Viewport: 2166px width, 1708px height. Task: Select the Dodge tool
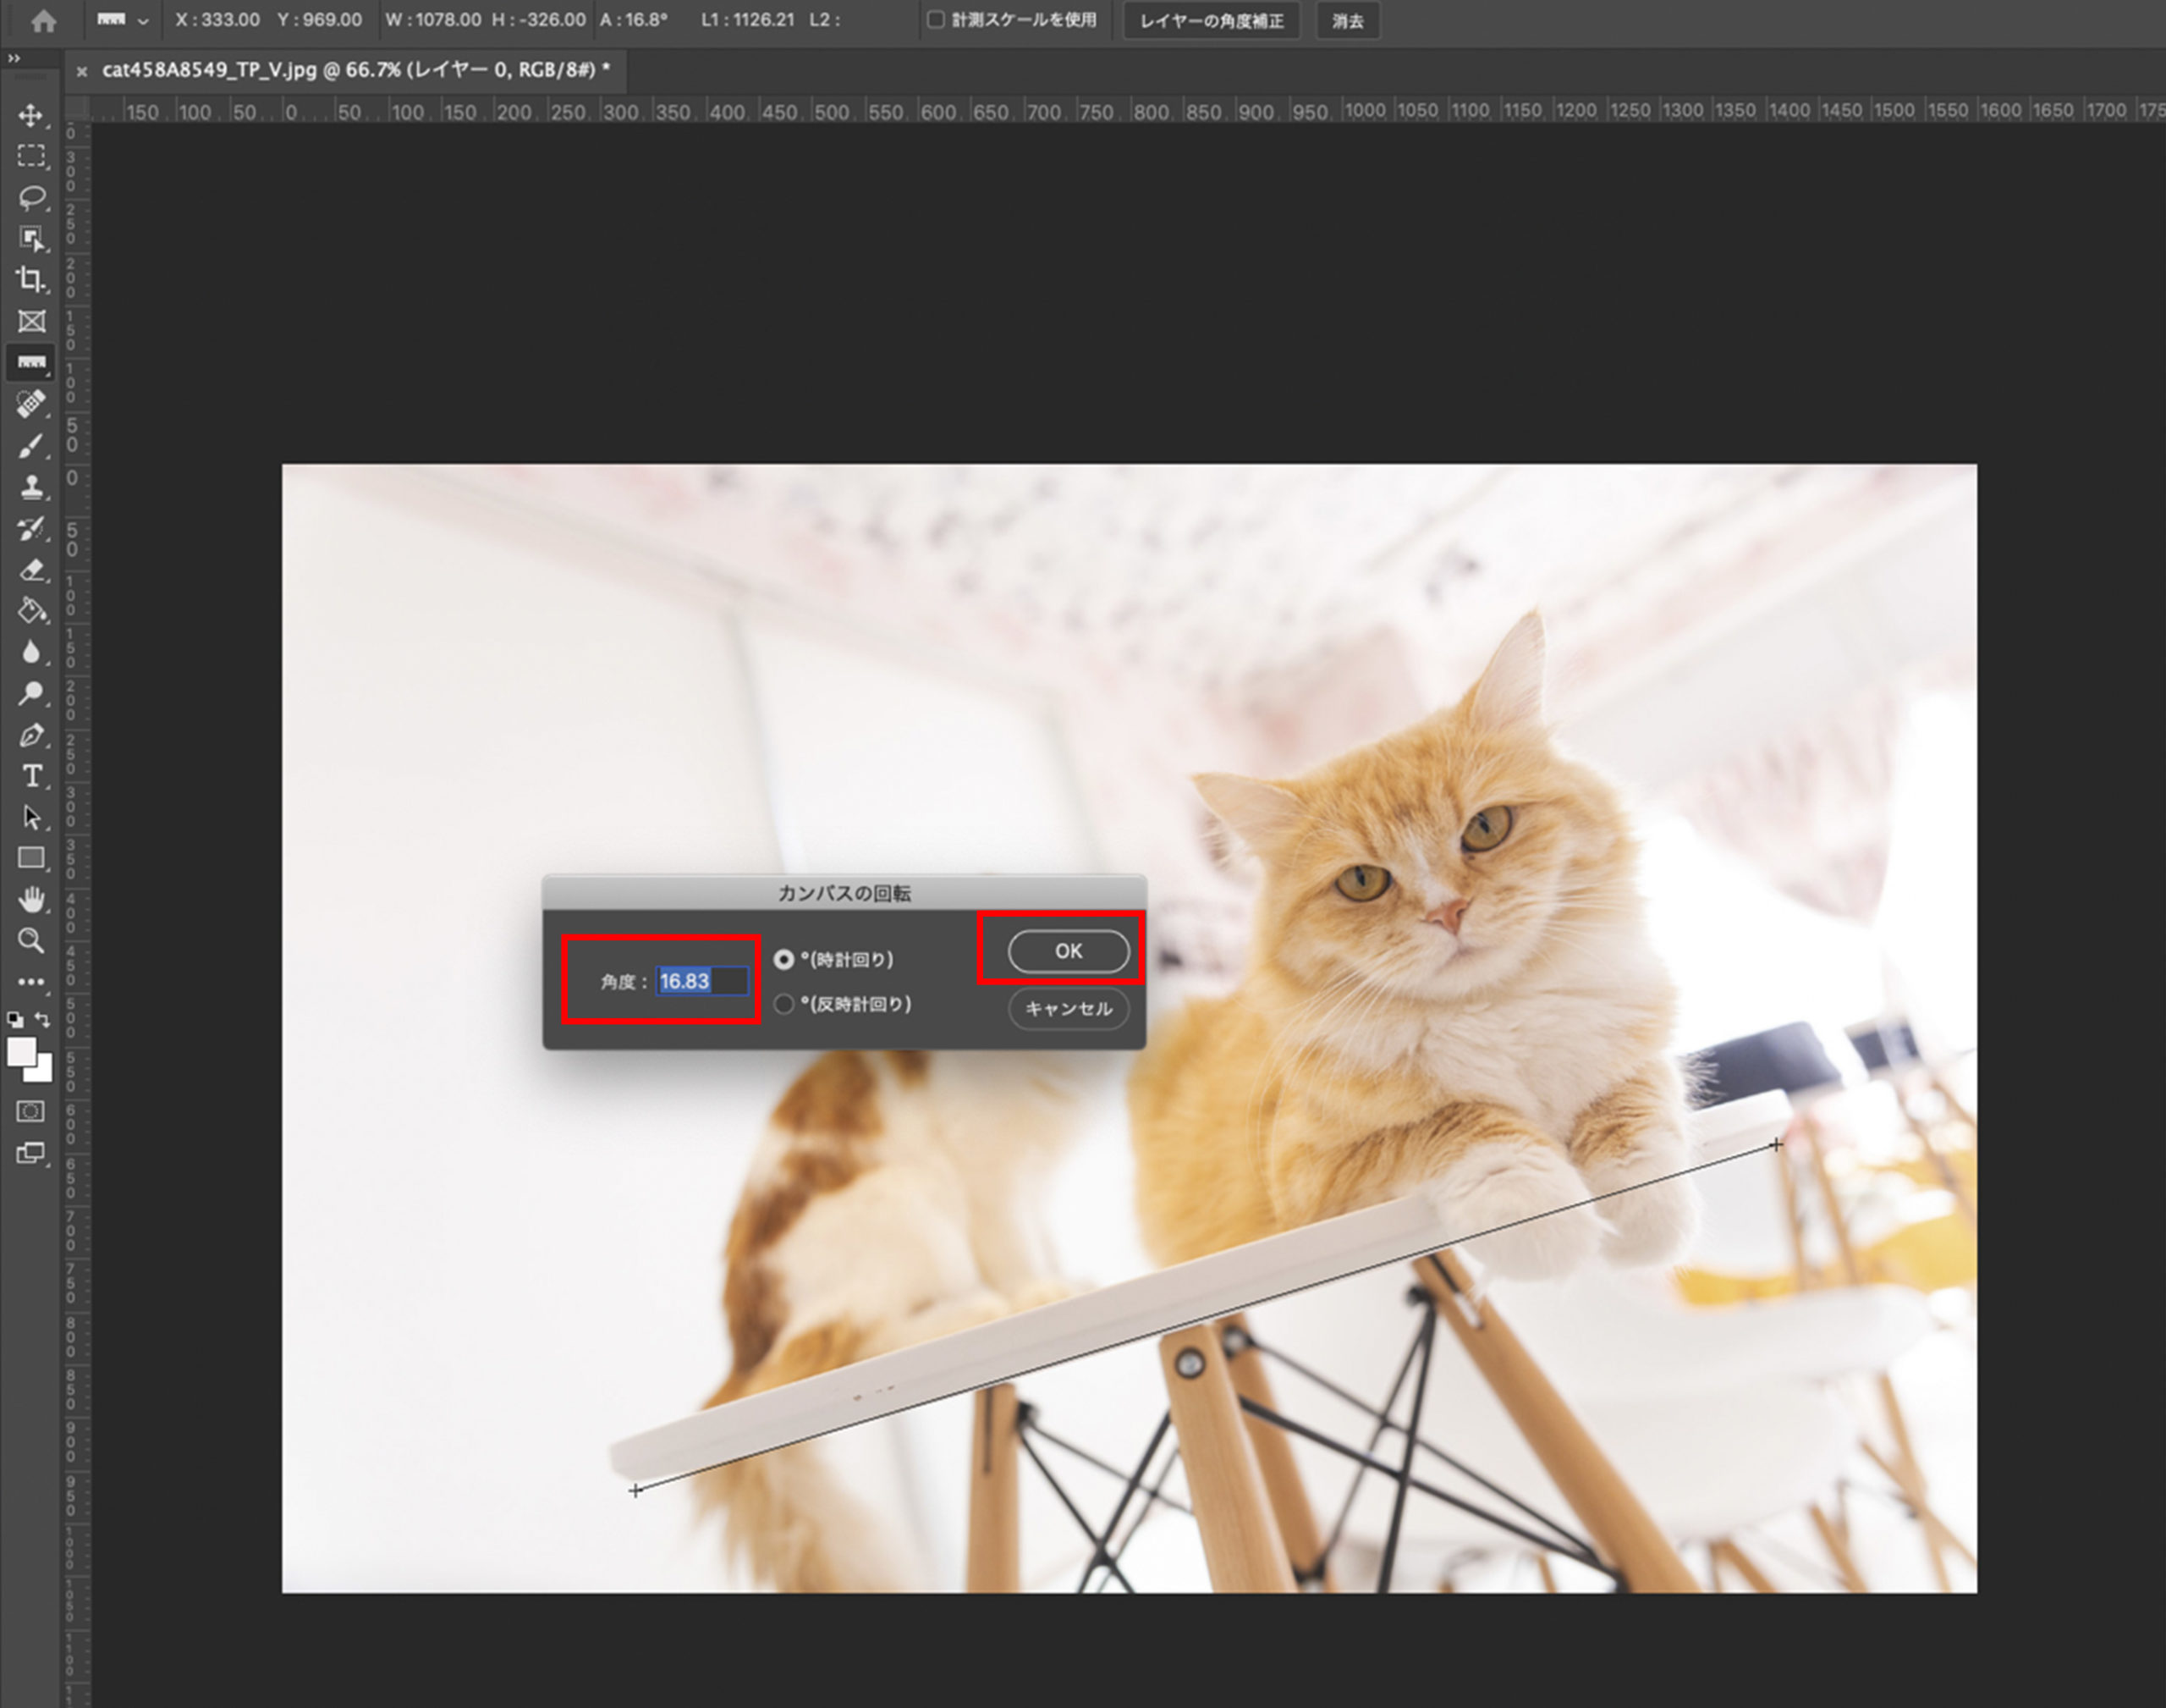click(x=31, y=693)
